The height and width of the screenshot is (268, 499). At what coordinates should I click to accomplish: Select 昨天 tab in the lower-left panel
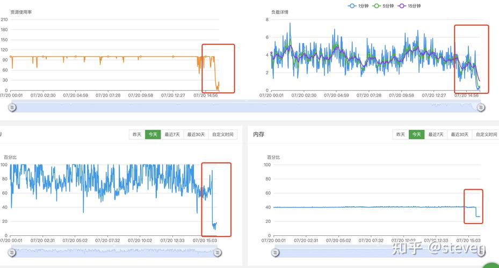[137, 135]
